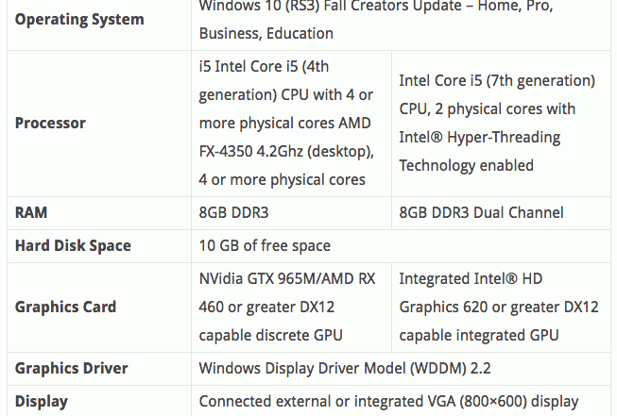The height and width of the screenshot is (416, 617).
Task: Click the Windows 10 Fall Creators Update text
Action: 376,19
